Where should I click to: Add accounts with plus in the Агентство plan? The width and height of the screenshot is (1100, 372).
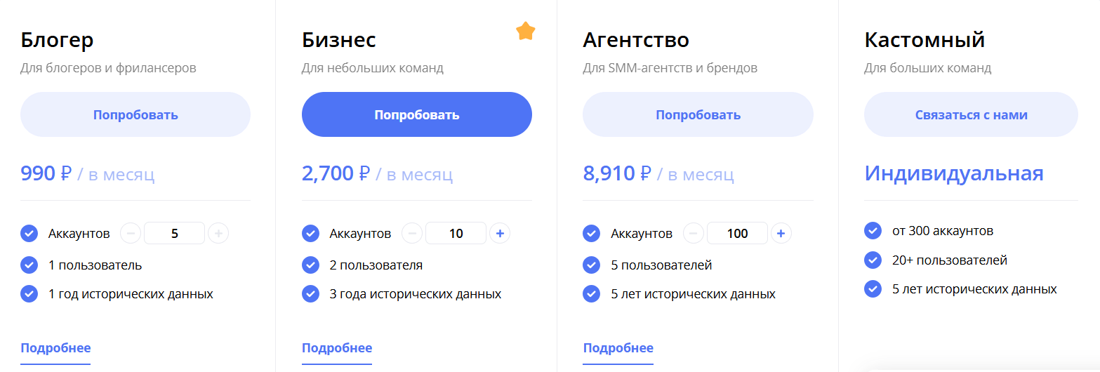tap(781, 233)
